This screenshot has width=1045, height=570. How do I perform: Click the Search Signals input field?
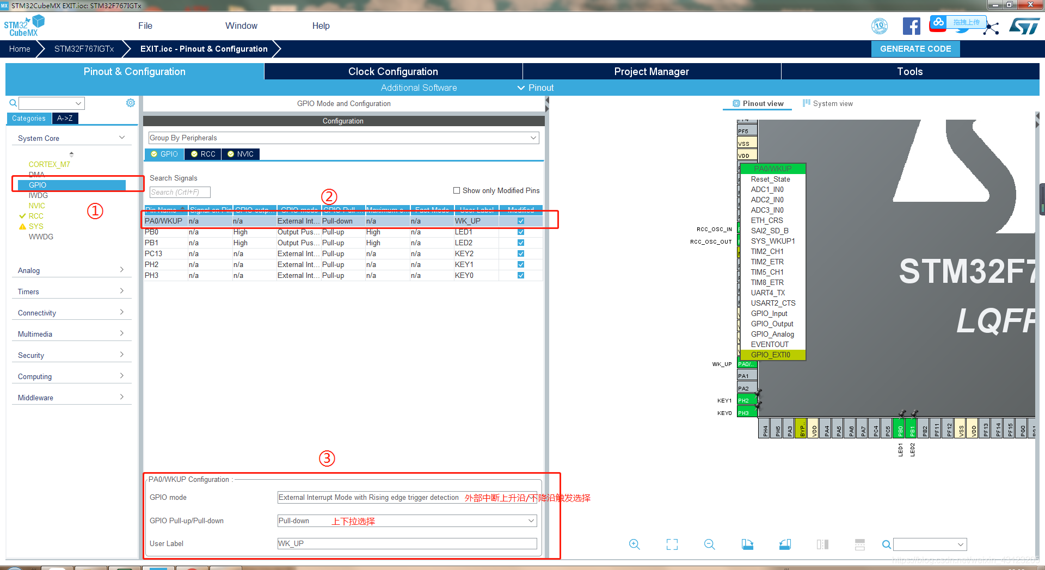180,192
